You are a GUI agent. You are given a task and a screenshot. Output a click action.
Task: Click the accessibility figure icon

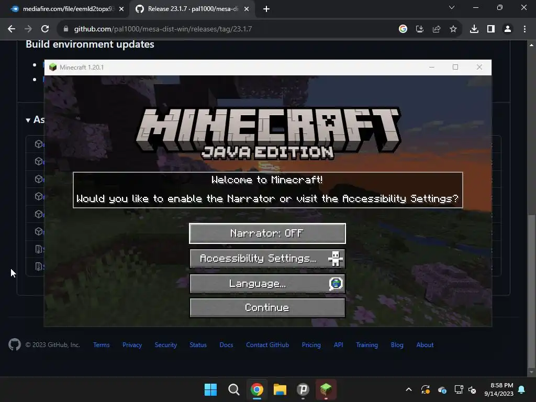(x=336, y=259)
